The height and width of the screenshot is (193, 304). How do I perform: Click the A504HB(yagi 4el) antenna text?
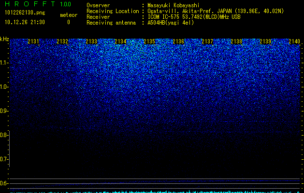pyautogui.click(x=171, y=23)
